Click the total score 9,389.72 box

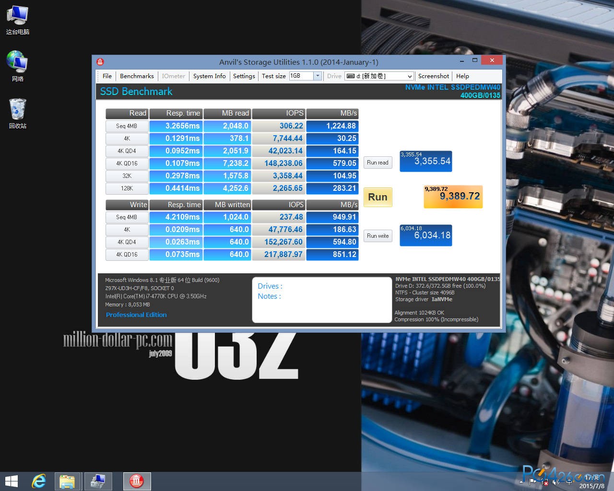tap(453, 197)
